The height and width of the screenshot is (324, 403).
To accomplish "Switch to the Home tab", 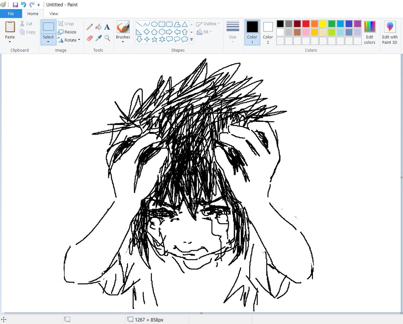I will click(x=33, y=14).
